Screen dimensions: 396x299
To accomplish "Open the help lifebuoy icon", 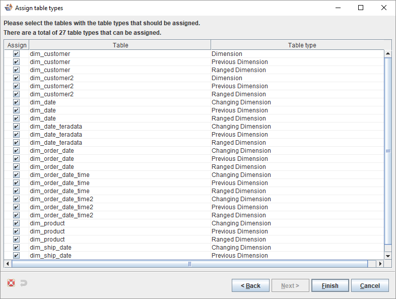I will coord(11,283).
